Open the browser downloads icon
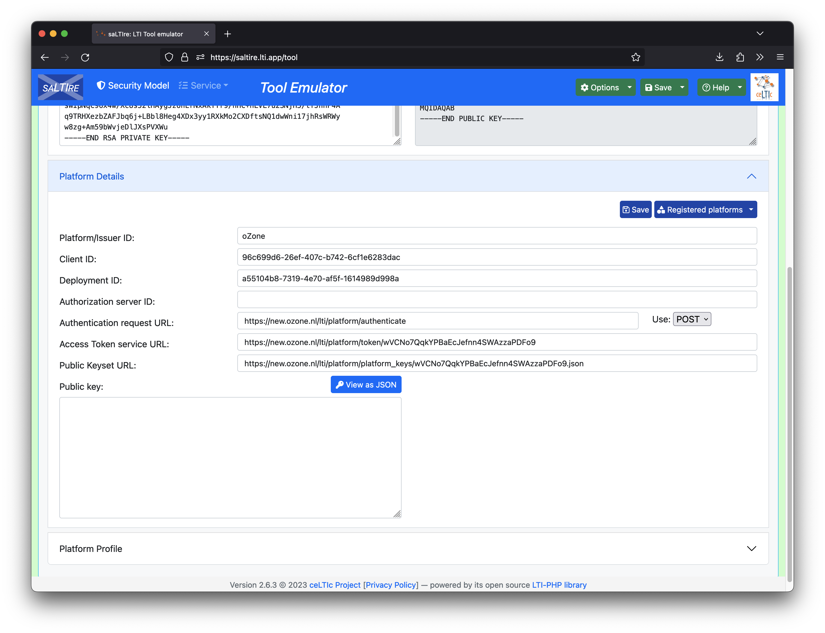This screenshot has height=633, width=825. [719, 57]
